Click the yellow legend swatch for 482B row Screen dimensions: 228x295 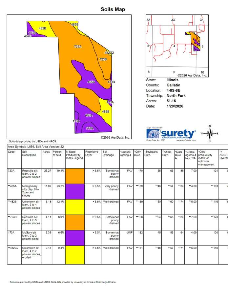tap(74, 207)
